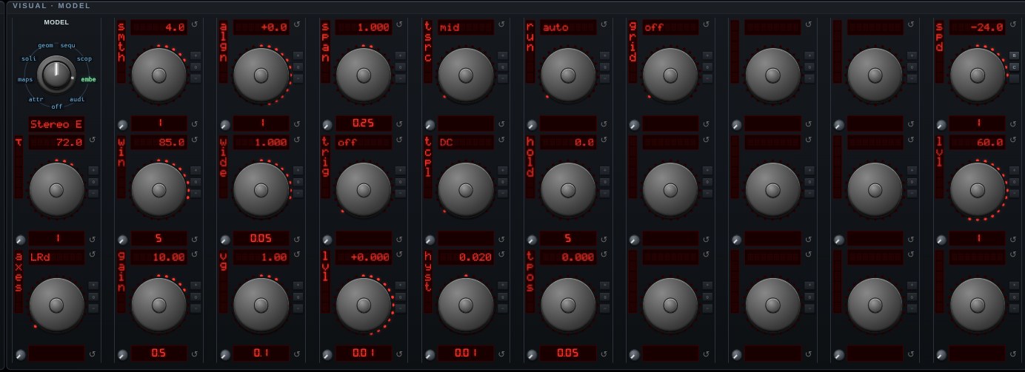The height and width of the screenshot is (372, 1025).
Task: Click the plus button beside the smth knob
Action: pyautogui.click(x=196, y=55)
